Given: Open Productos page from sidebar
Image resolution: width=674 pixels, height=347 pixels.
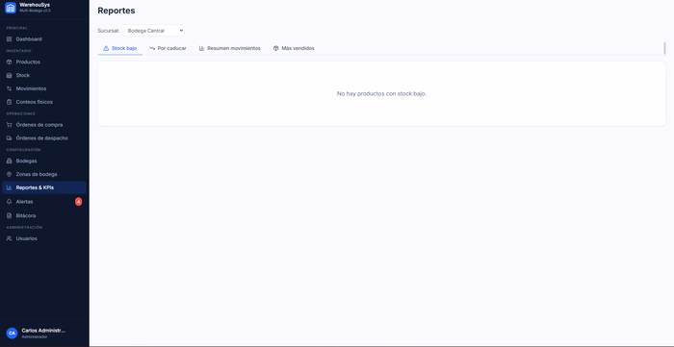Looking at the screenshot, I should tap(44, 62).
